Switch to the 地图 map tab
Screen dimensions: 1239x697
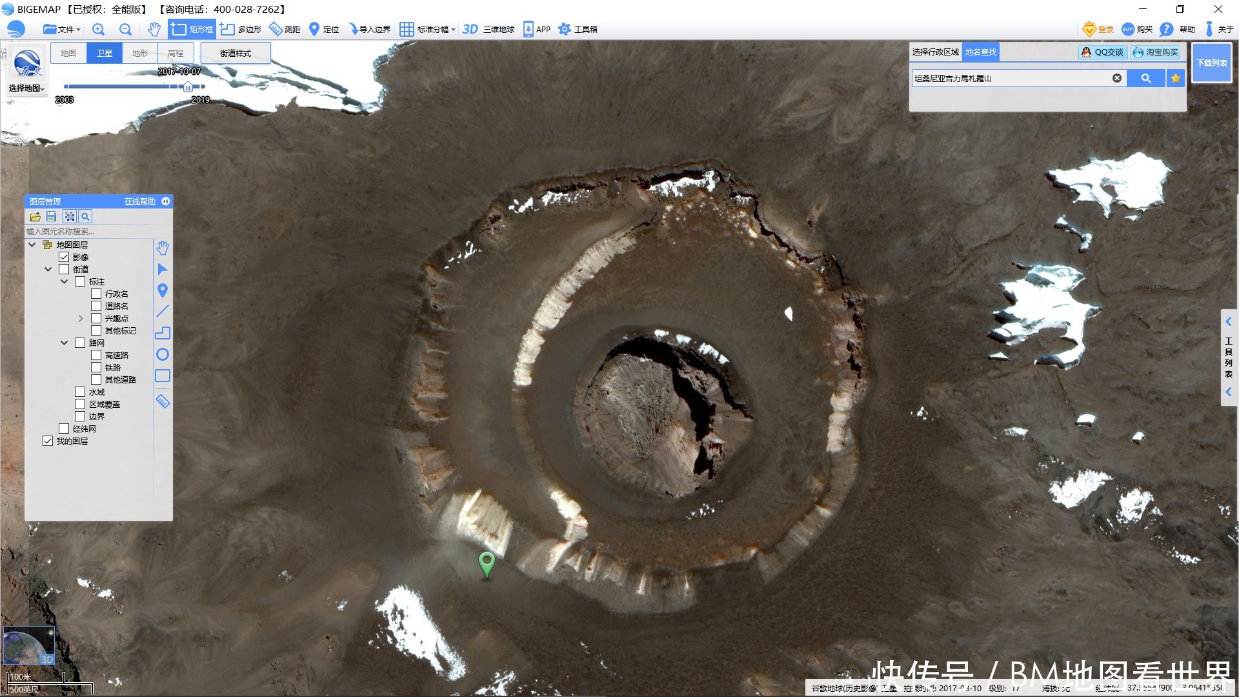68,53
